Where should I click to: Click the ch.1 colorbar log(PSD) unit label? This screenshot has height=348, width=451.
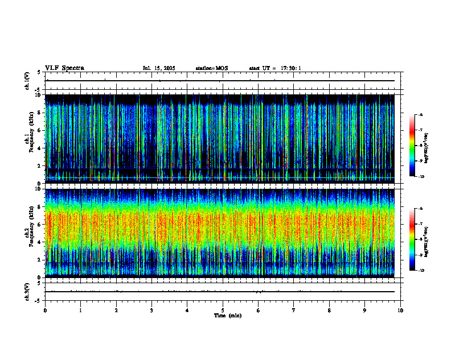point(427,148)
